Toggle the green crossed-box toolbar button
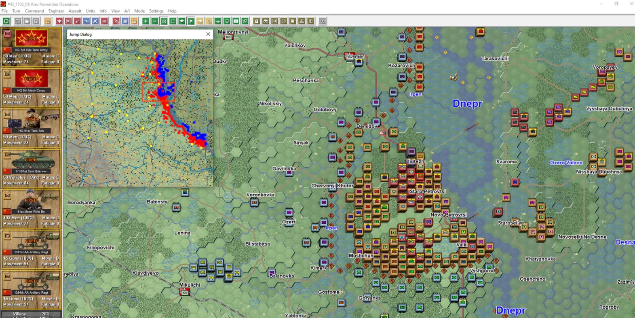The width and height of the screenshot is (635, 318). click(x=164, y=21)
